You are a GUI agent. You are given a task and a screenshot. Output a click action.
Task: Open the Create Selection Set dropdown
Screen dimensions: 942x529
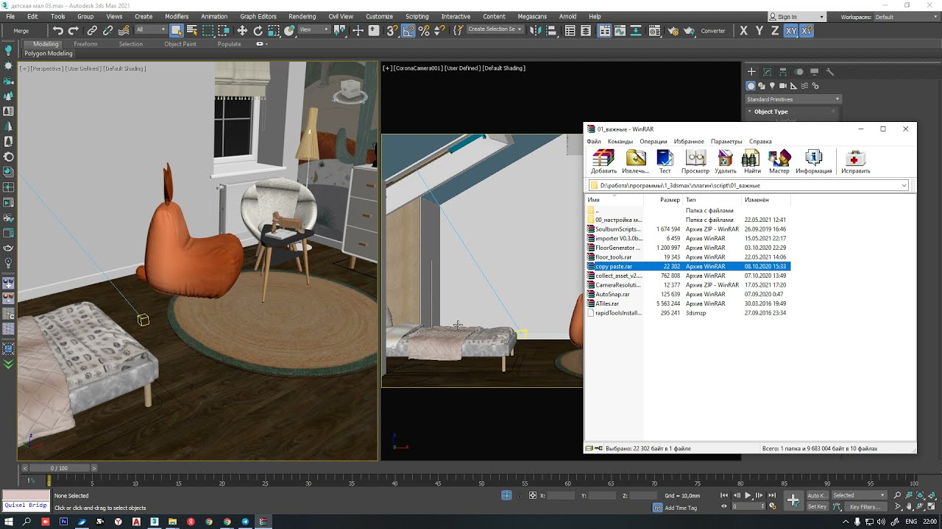point(495,29)
